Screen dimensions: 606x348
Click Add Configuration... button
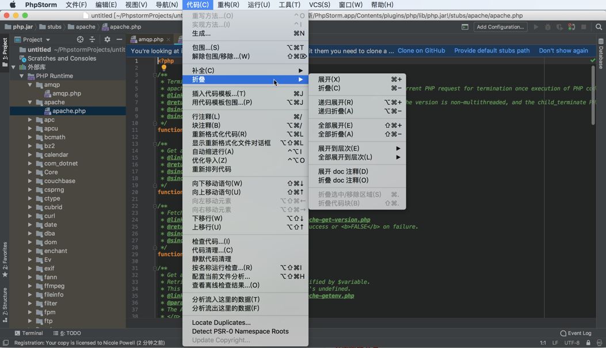500,27
